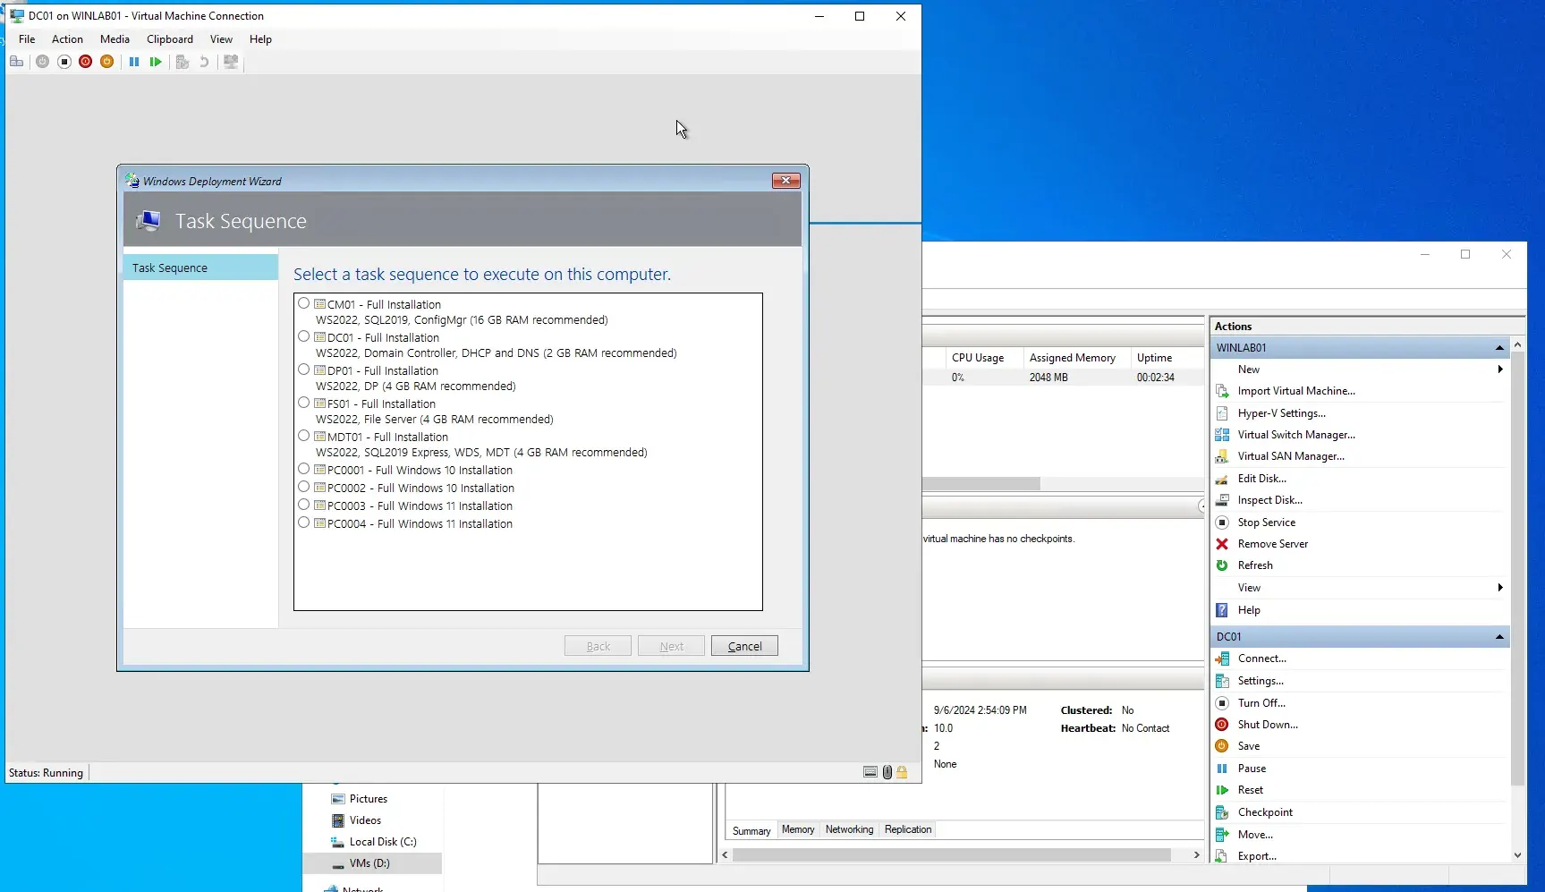The width and height of the screenshot is (1545, 892).
Task: Open the Help menu in VM Connection
Action: (260, 39)
